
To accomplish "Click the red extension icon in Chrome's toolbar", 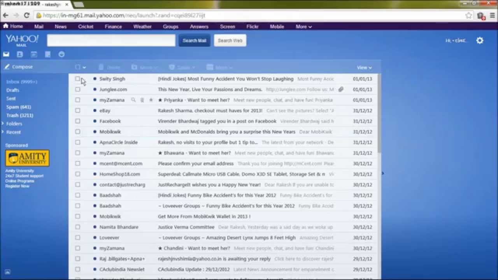I will pyautogui.click(x=481, y=16).
